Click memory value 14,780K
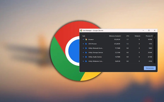 [118, 57]
